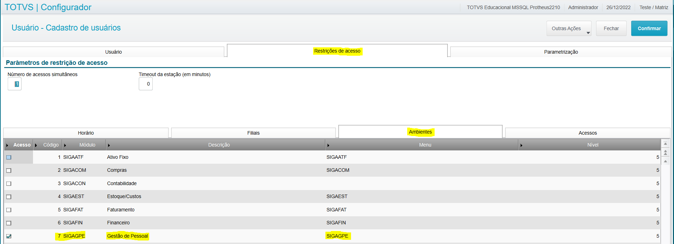The image size is (674, 244).
Task: Open the Parametrização tab
Action: [561, 52]
